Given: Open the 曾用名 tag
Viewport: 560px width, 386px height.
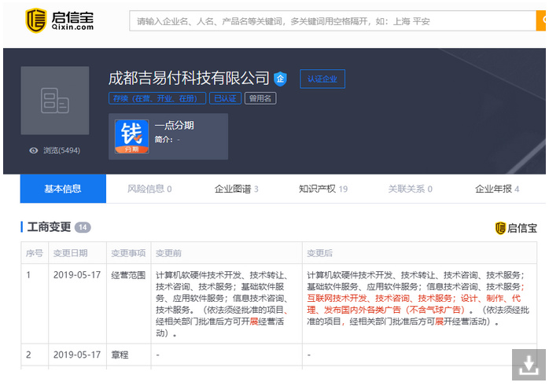Looking at the screenshot, I should 260,98.
